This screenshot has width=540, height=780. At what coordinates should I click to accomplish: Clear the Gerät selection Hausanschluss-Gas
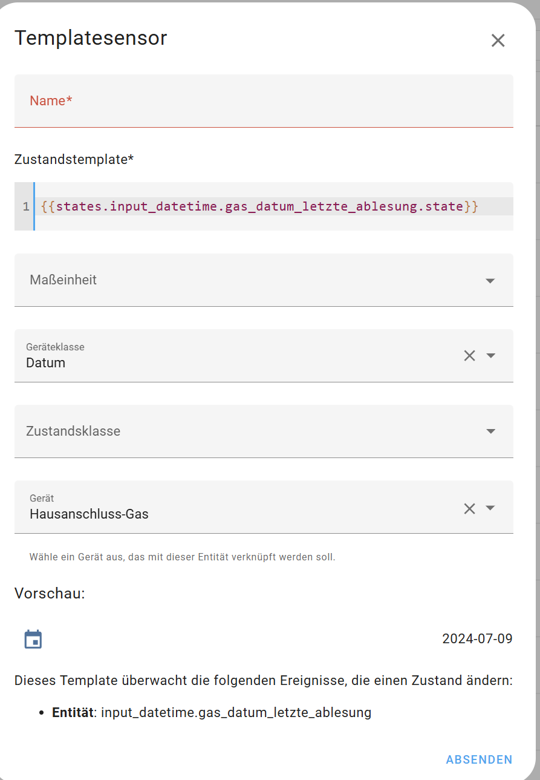point(469,508)
